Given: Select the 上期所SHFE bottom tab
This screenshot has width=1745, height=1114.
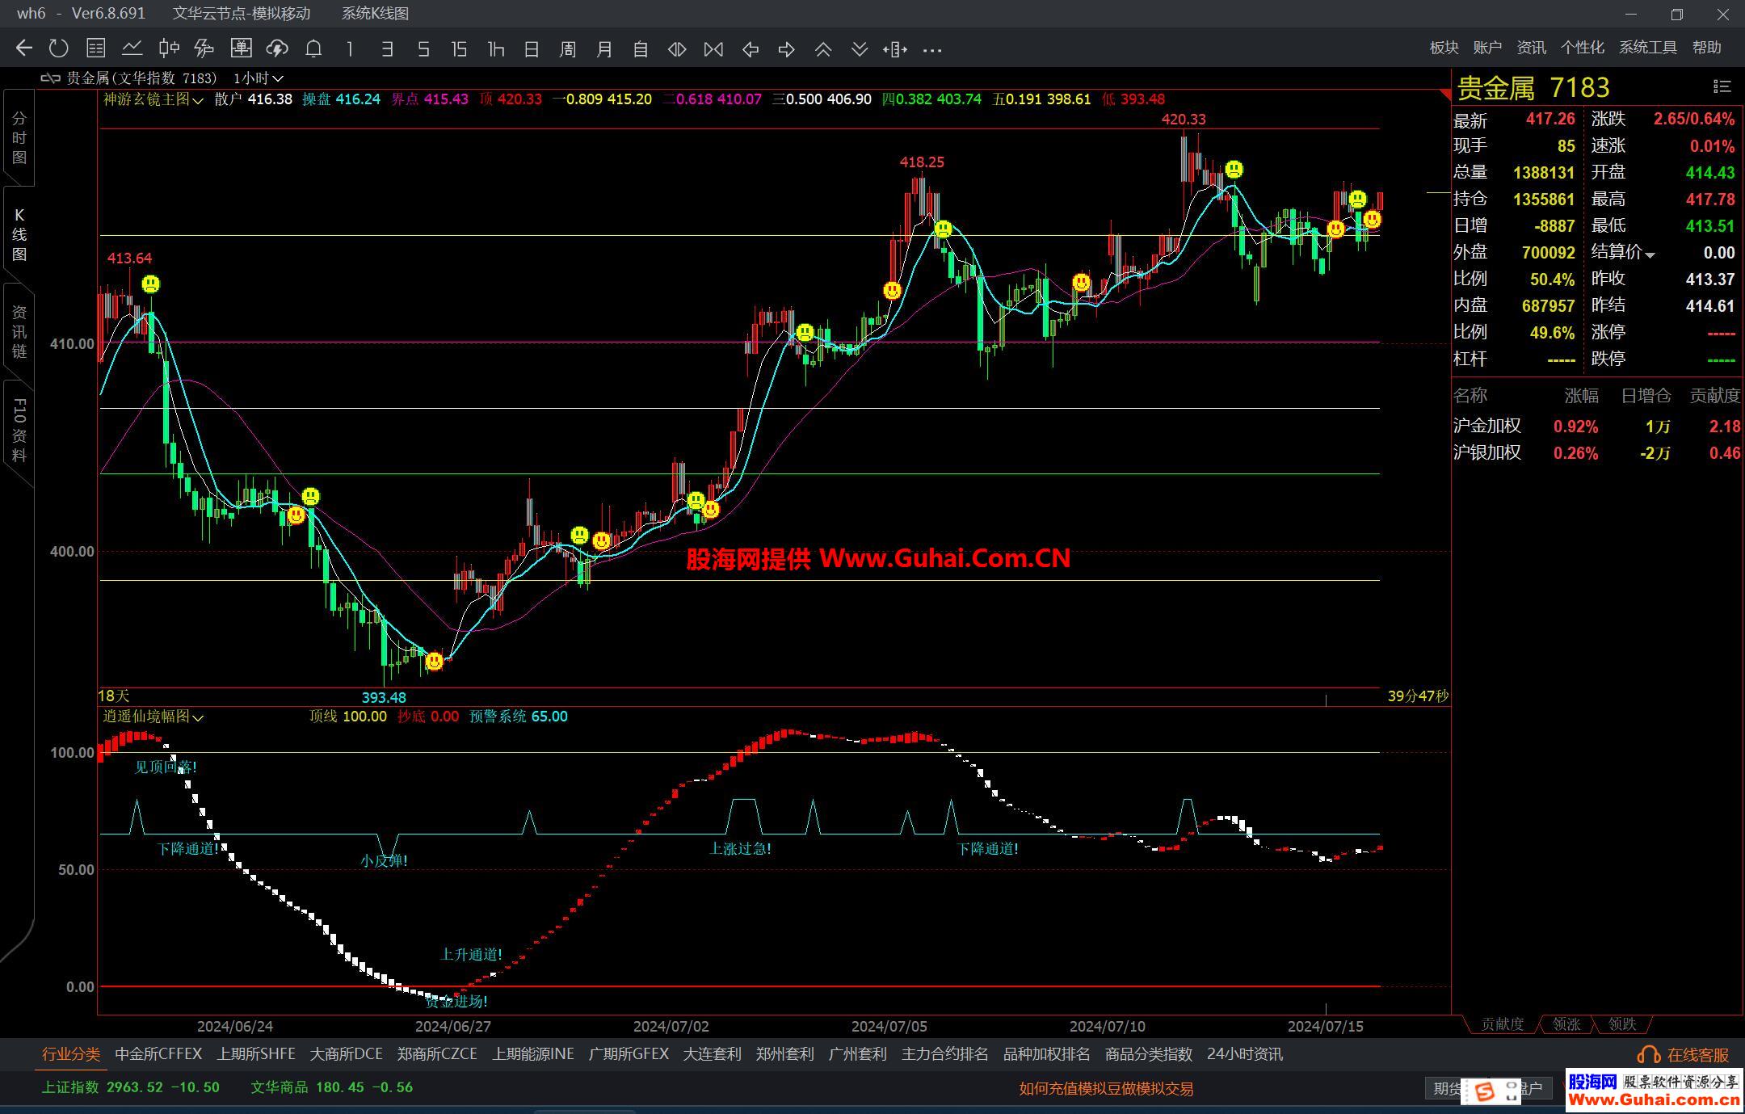Looking at the screenshot, I should coord(256,1054).
